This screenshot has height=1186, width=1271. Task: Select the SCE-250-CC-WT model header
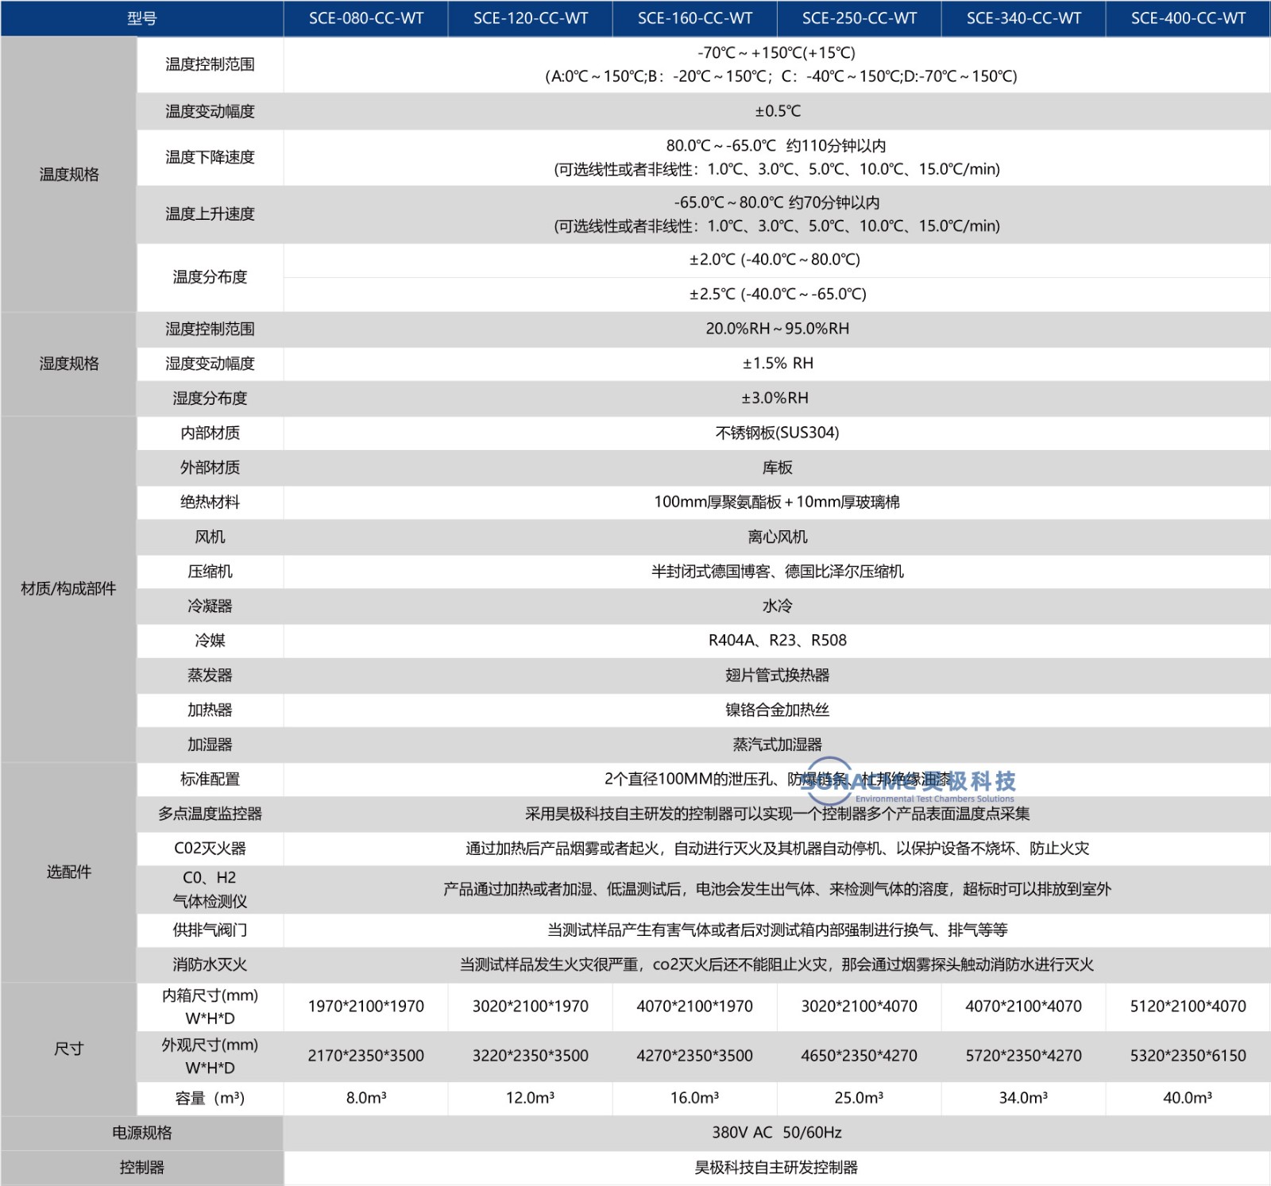point(860,18)
